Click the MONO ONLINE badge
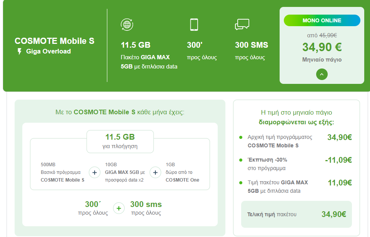This screenshot has width=370, height=237. 322,20
